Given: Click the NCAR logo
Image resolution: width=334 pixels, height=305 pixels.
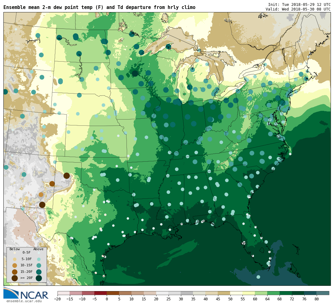Looking at the screenshot, I should coord(26,293).
